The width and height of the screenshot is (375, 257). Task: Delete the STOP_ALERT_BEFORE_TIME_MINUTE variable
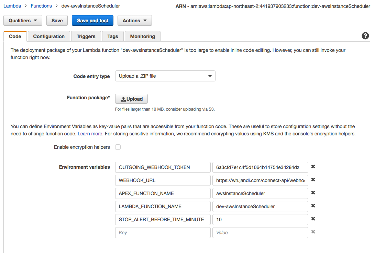point(313,219)
